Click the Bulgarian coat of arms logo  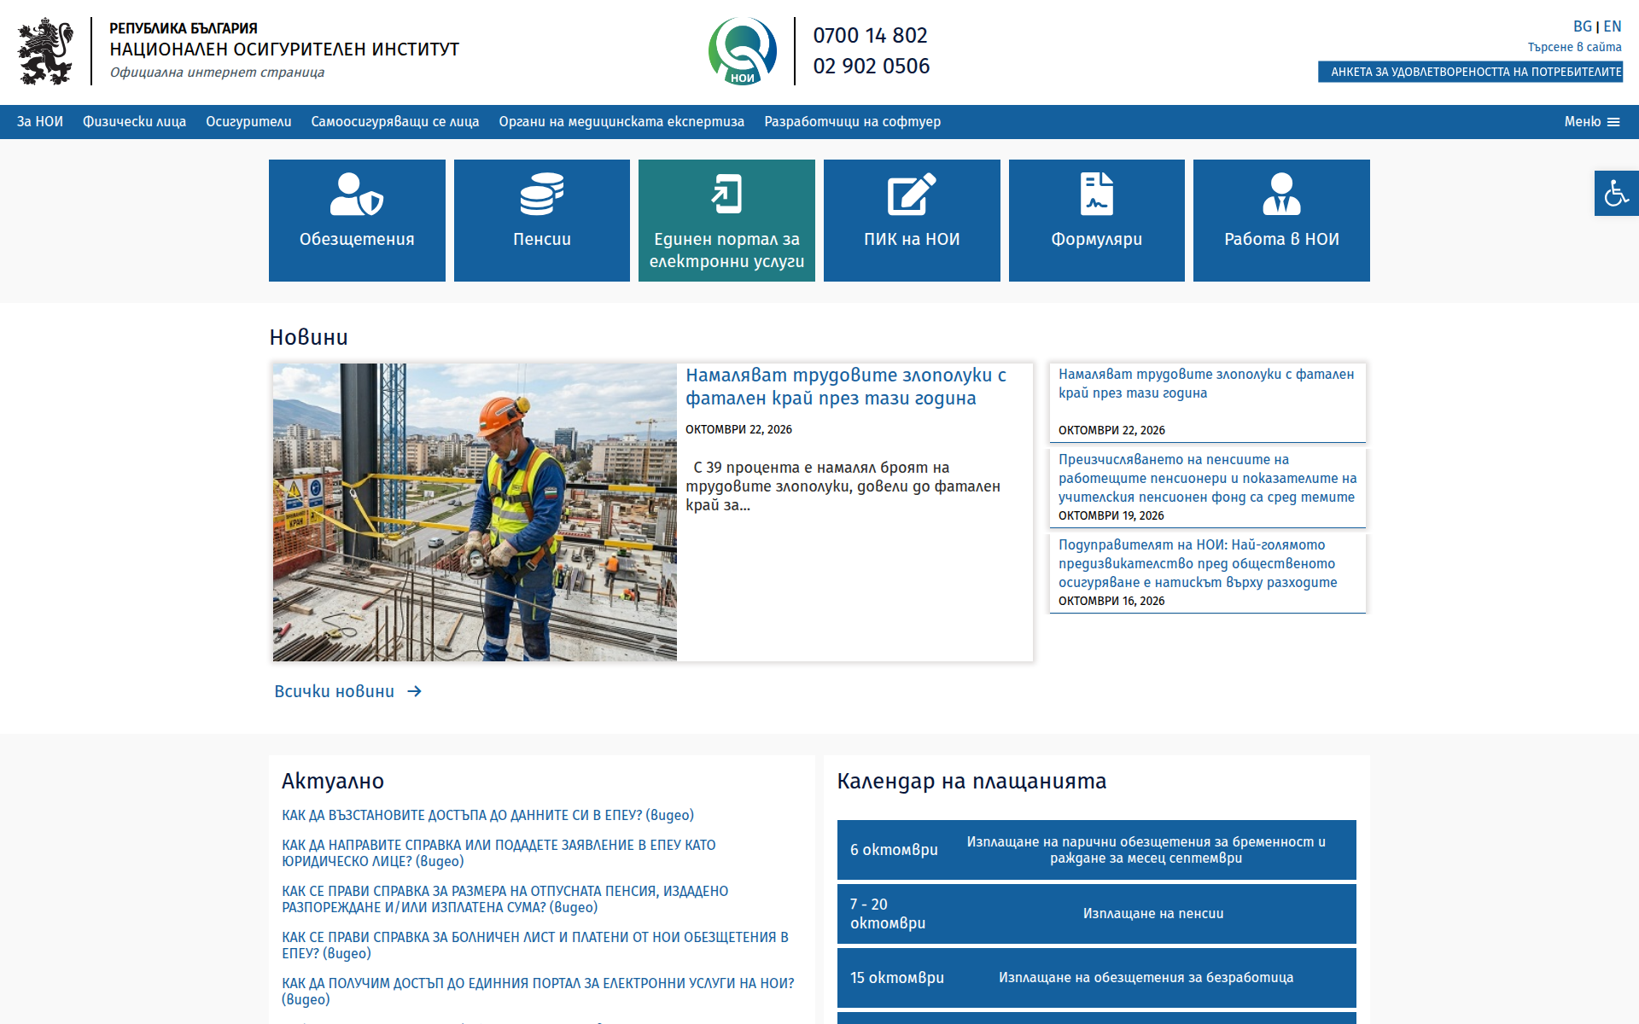coord(46,51)
